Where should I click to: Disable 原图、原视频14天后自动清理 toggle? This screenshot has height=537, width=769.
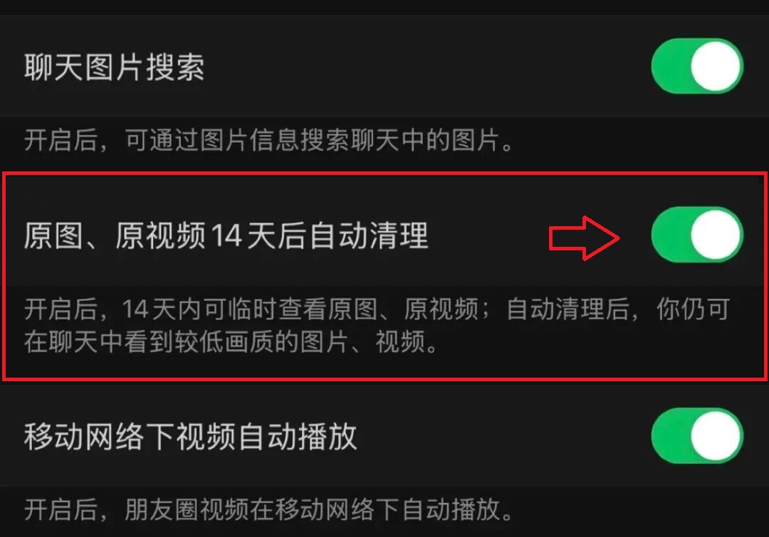pyautogui.click(x=697, y=235)
